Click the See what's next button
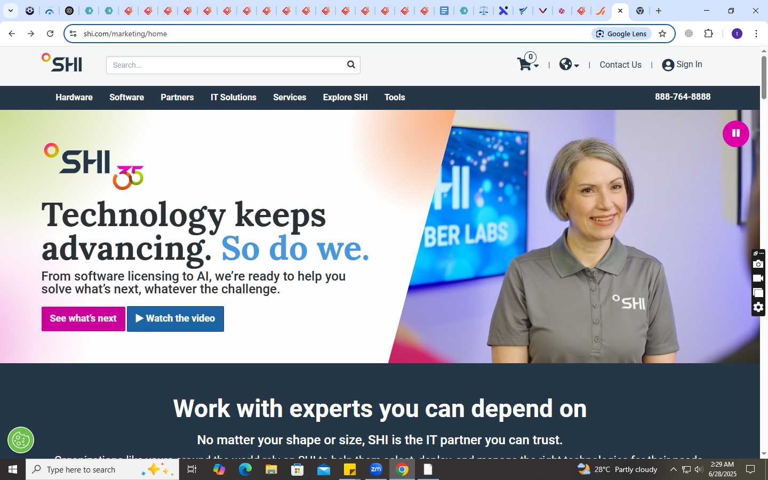 (x=83, y=318)
